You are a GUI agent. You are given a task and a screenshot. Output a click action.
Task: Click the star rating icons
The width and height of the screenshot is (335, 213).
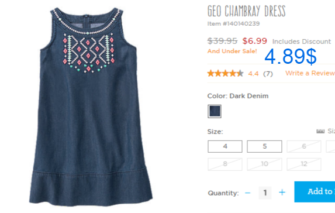coord(226,73)
